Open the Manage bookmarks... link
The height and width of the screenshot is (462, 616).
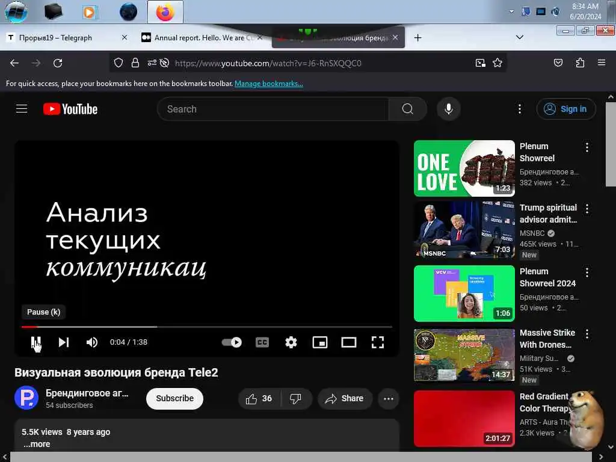point(269,83)
